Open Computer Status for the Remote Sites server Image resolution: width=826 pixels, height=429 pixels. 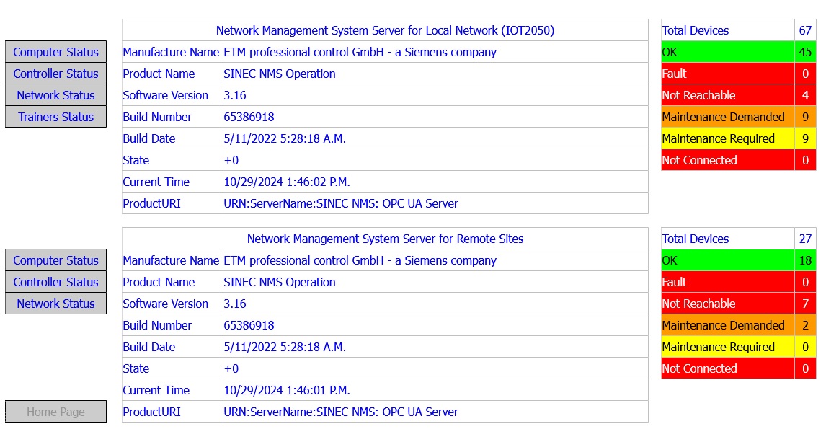55,260
